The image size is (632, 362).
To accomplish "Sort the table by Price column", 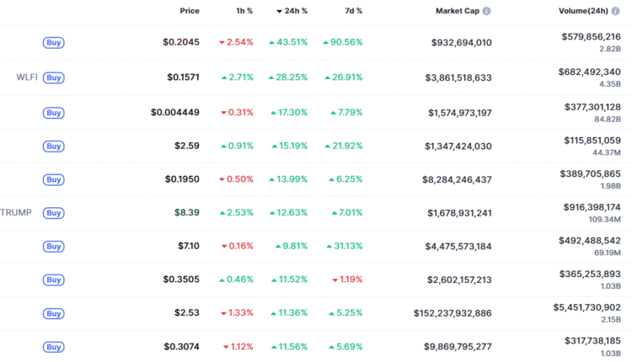I will (x=190, y=12).
